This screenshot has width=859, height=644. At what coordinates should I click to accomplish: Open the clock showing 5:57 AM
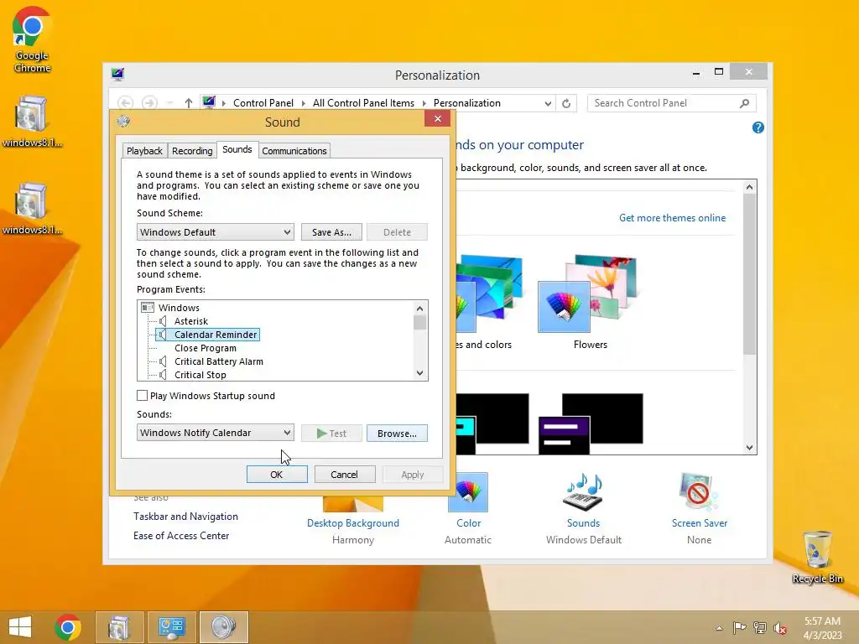pos(822,627)
